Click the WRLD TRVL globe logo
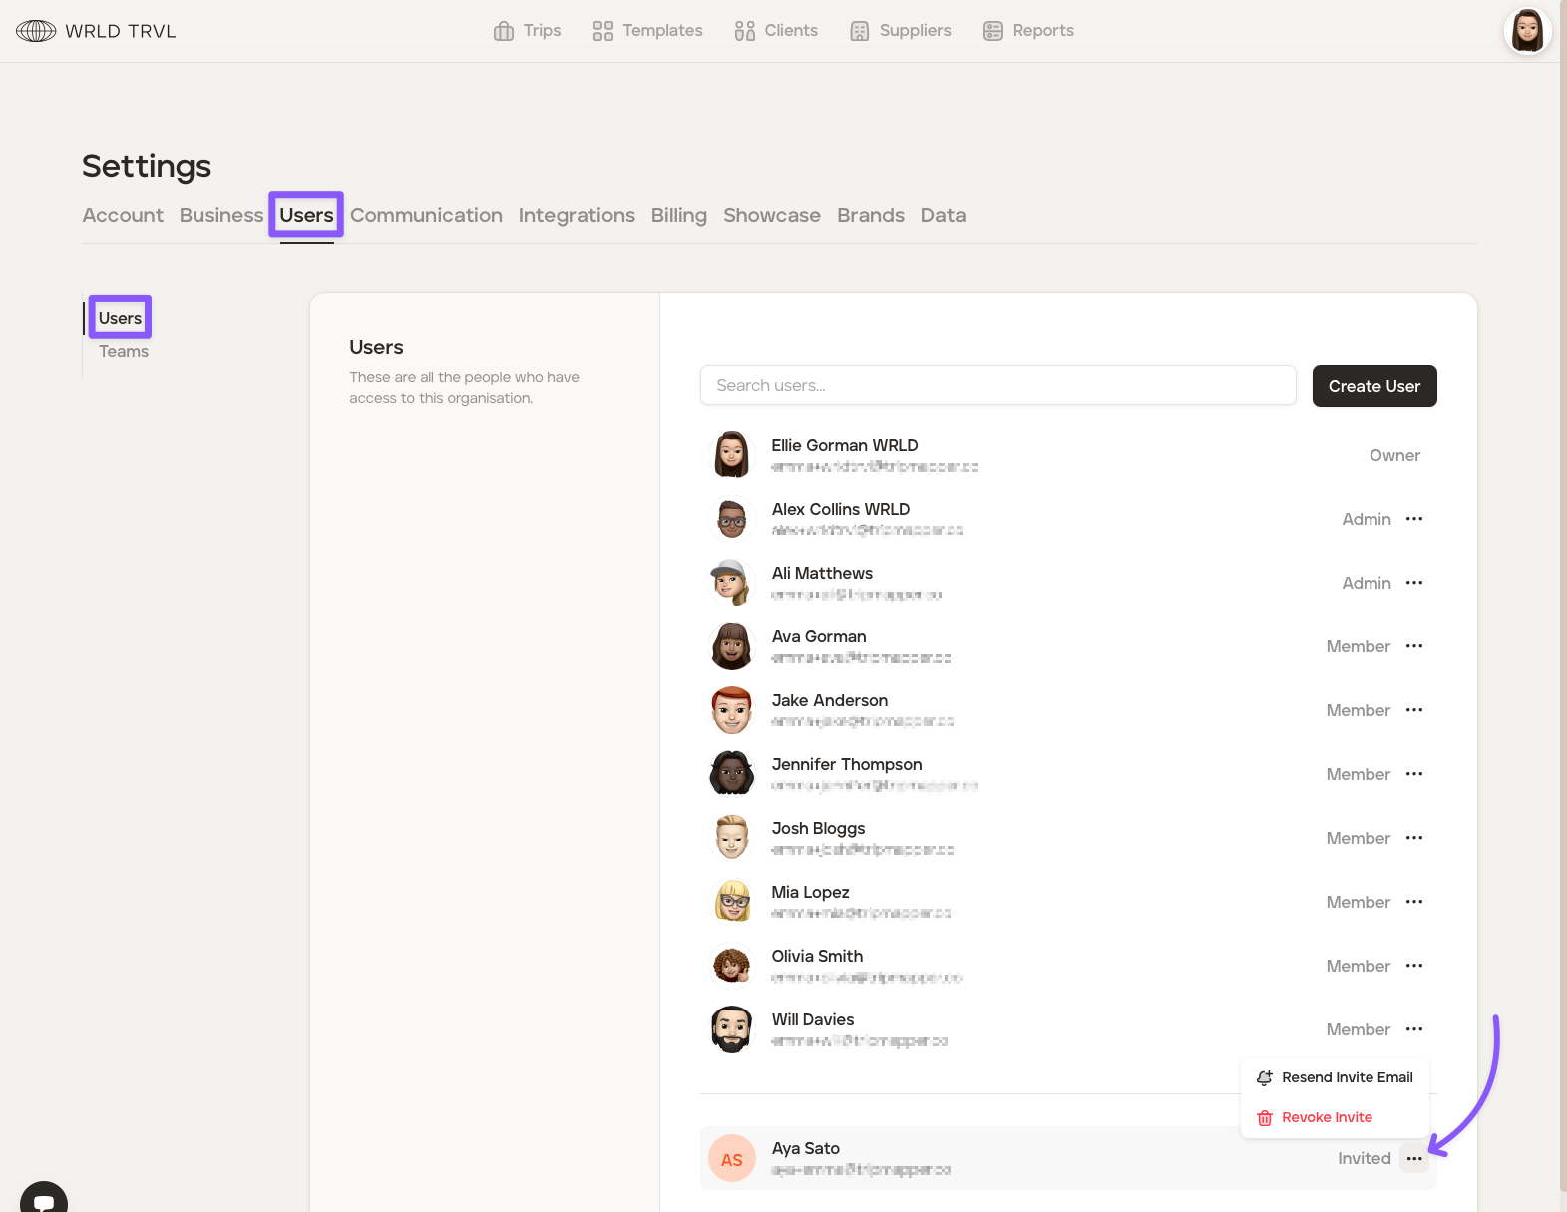This screenshot has width=1567, height=1212. click(x=36, y=31)
